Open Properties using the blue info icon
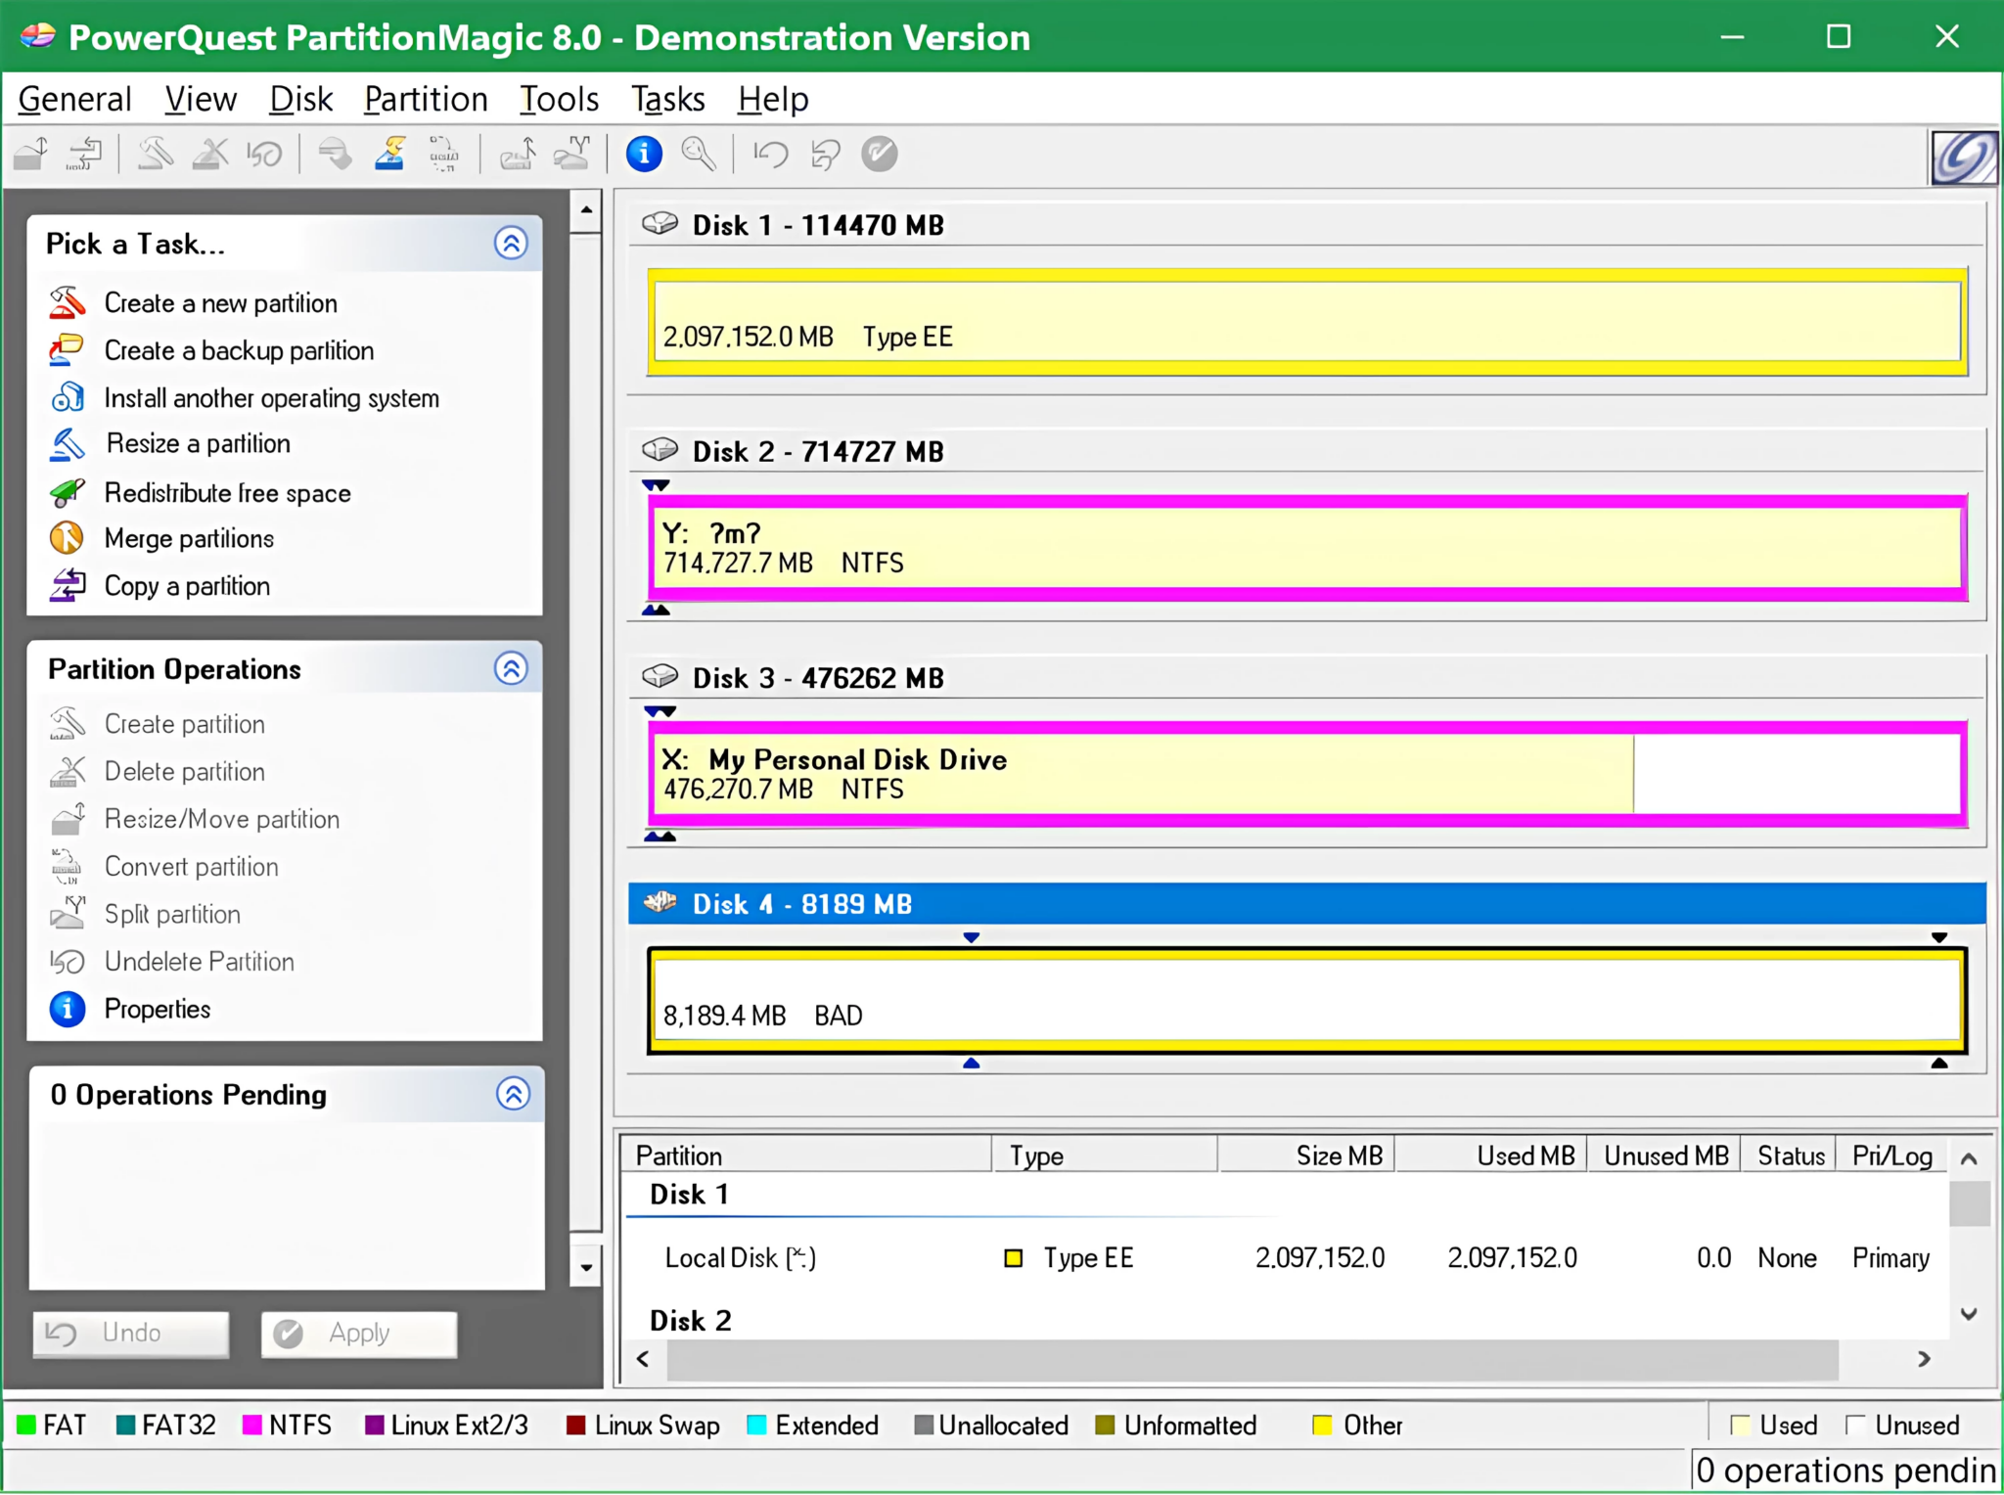The image size is (2004, 1495). (643, 154)
